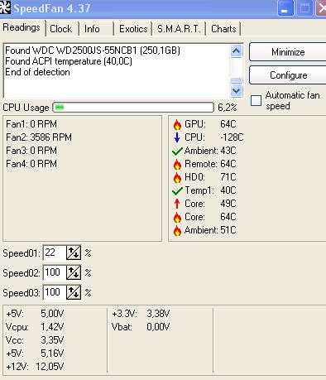Click the +12V voltage value 12,05V
Image resolution: width=326 pixels, height=380 pixels.
pyautogui.click(x=50, y=367)
